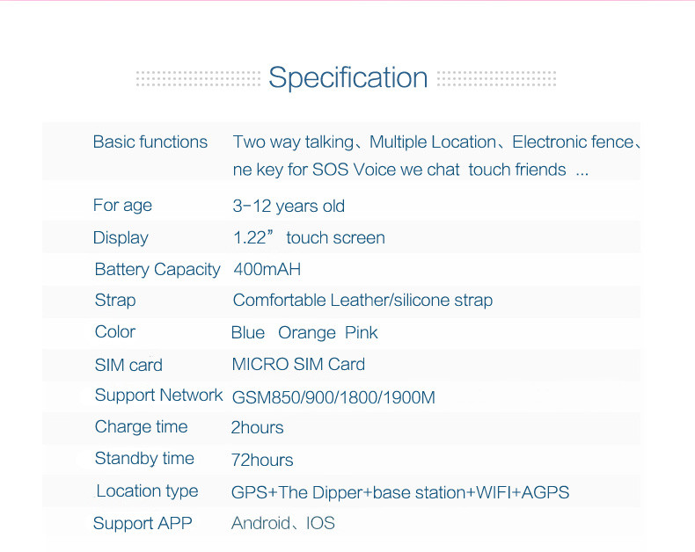Select the 1.22" touch screen value
Image resolution: width=695 pixels, height=552 pixels.
pyautogui.click(x=309, y=238)
